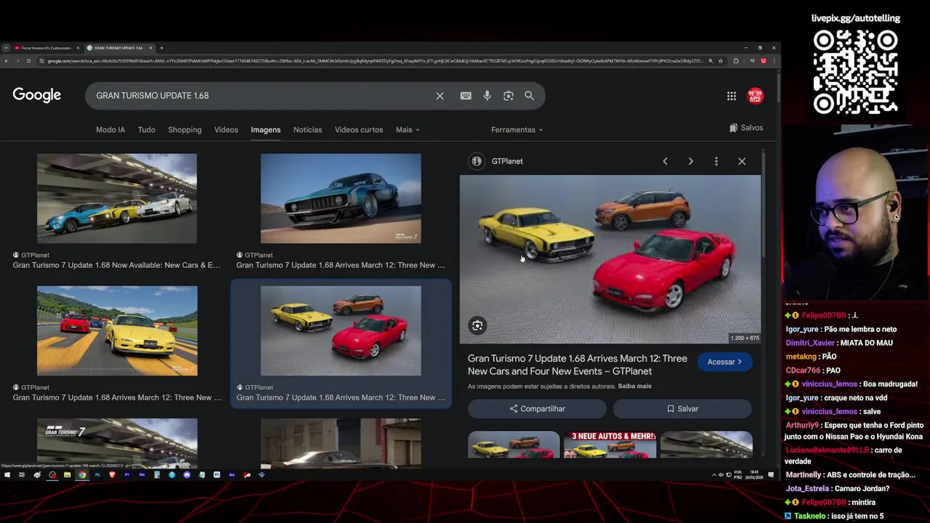Open the related '3 NEUE AUTOS & MEHR' thumbnail
Screen dimensions: 930x523
tap(610, 445)
